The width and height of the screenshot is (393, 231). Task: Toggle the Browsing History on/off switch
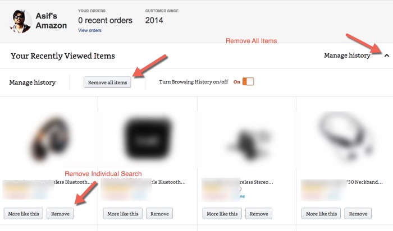tap(248, 82)
